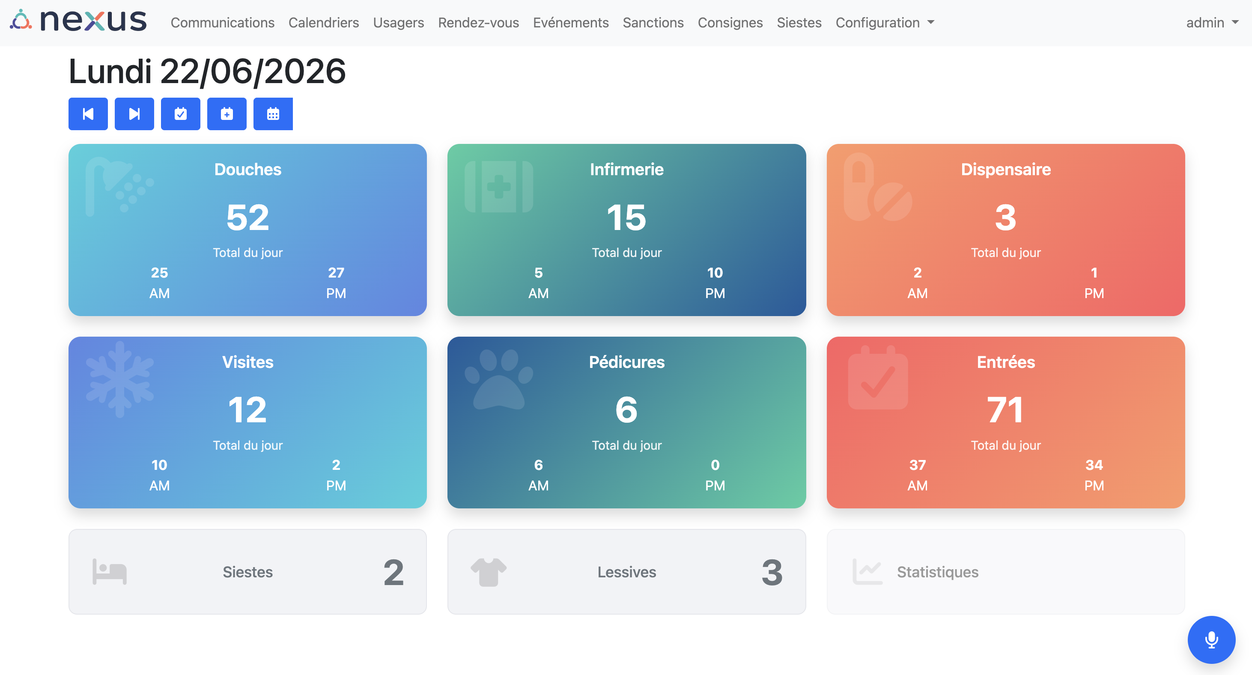Open the Siestes tile label
This screenshot has height=675, width=1252.
click(248, 572)
